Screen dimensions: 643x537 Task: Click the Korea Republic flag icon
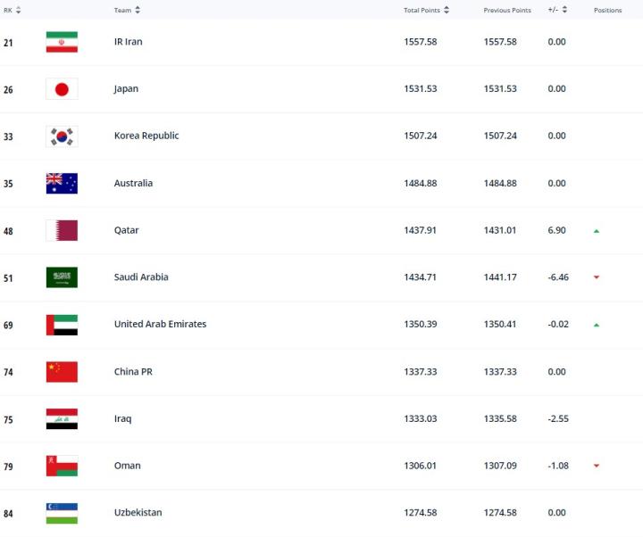tap(62, 136)
